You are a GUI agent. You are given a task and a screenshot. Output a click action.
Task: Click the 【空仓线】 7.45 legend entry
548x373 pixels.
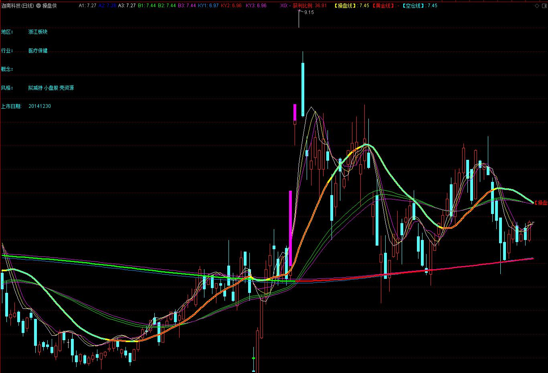[419, 6]
